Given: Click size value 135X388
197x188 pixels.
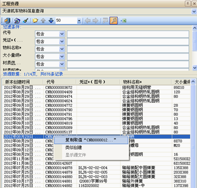Looking at the screenshot, I should 181,168.
